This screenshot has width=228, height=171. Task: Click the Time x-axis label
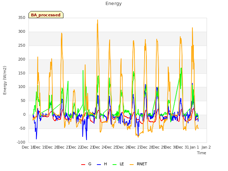pos(202,153)
